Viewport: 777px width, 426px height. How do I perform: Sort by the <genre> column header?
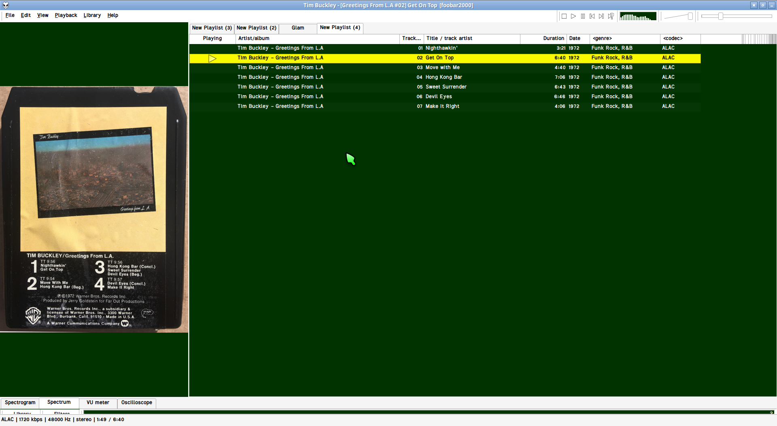pyautogui.click(x=625, y=38)
